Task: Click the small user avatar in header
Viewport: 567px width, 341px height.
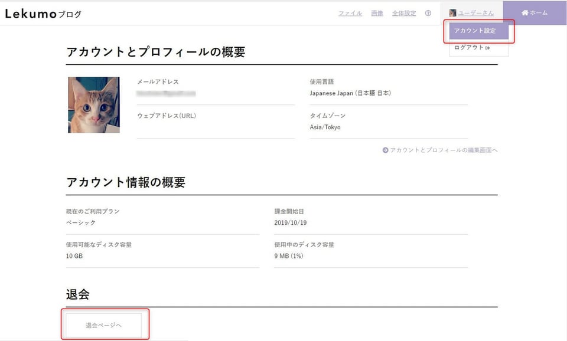Action: [x=452, y=13]
